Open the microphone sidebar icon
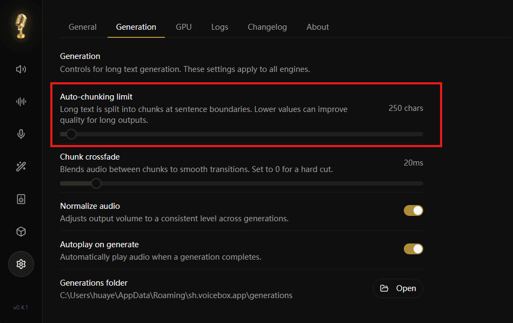513x323 pixels. [x=21, y=134]
